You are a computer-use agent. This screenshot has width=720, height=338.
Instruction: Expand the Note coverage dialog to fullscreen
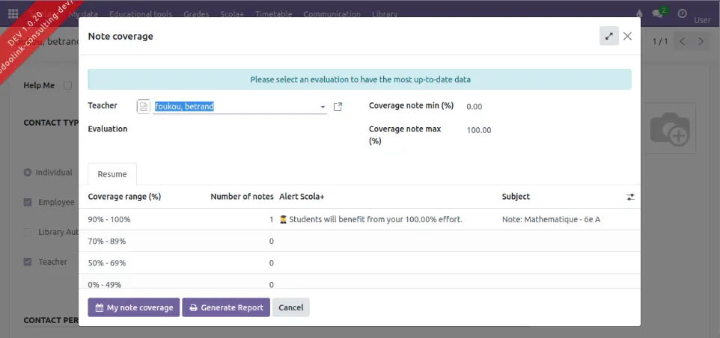[x=608, y=36]
